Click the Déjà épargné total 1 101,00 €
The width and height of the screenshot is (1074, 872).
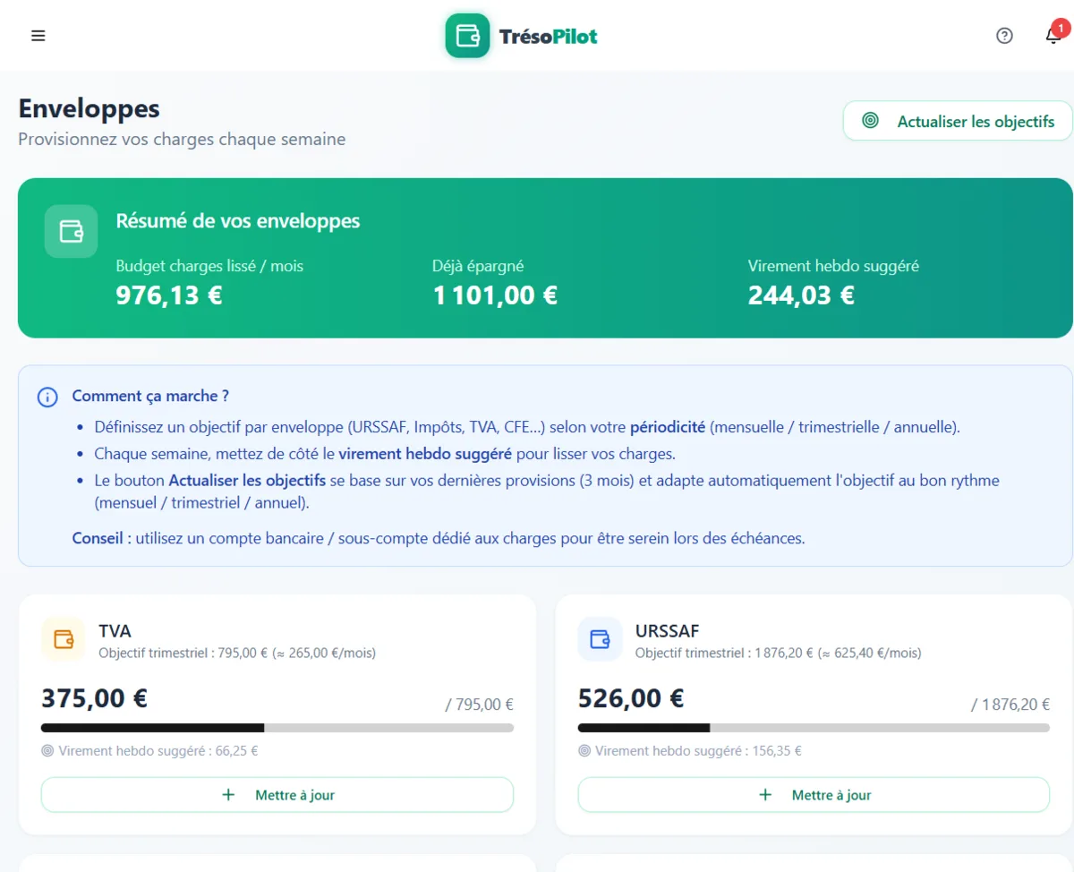(494, 295)
